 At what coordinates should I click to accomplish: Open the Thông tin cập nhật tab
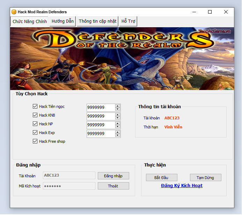97,21
